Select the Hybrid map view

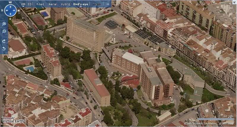click(65, 4)
